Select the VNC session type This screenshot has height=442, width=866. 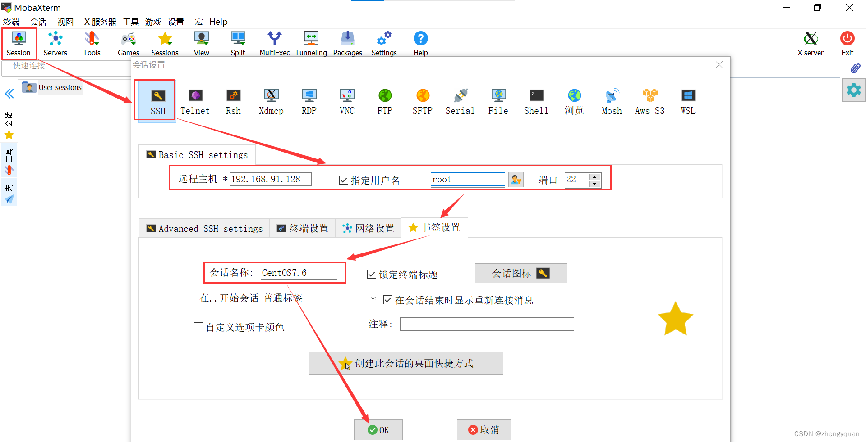point(347,102)
